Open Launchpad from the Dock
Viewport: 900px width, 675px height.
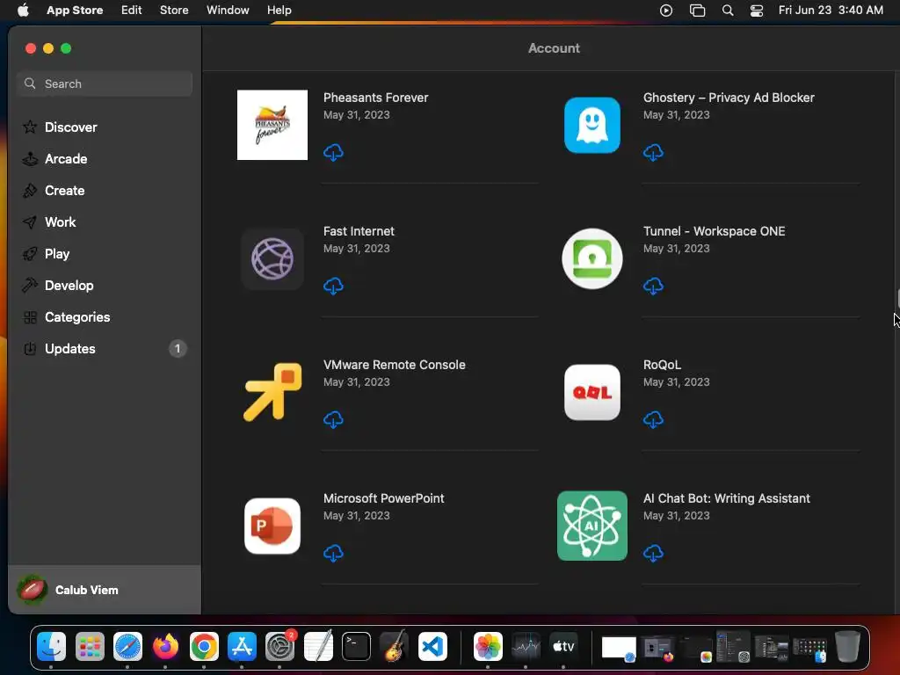[90, 647]
